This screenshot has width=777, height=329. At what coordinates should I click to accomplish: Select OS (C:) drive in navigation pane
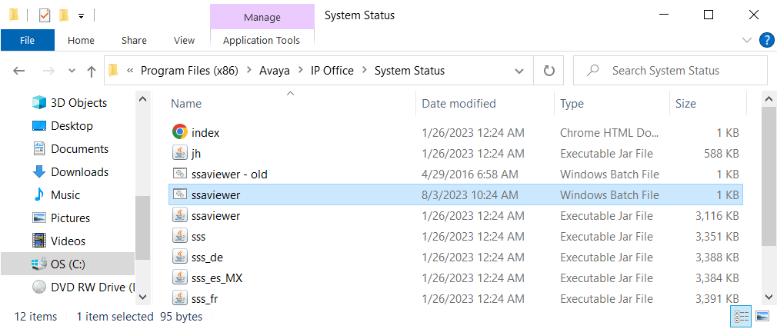(68, 264)
